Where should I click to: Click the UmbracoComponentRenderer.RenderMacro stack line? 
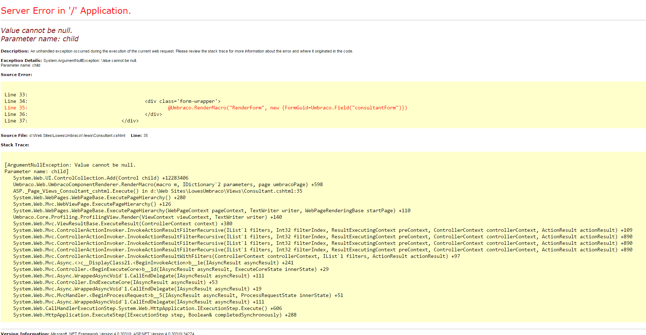(x=168, y=184)
